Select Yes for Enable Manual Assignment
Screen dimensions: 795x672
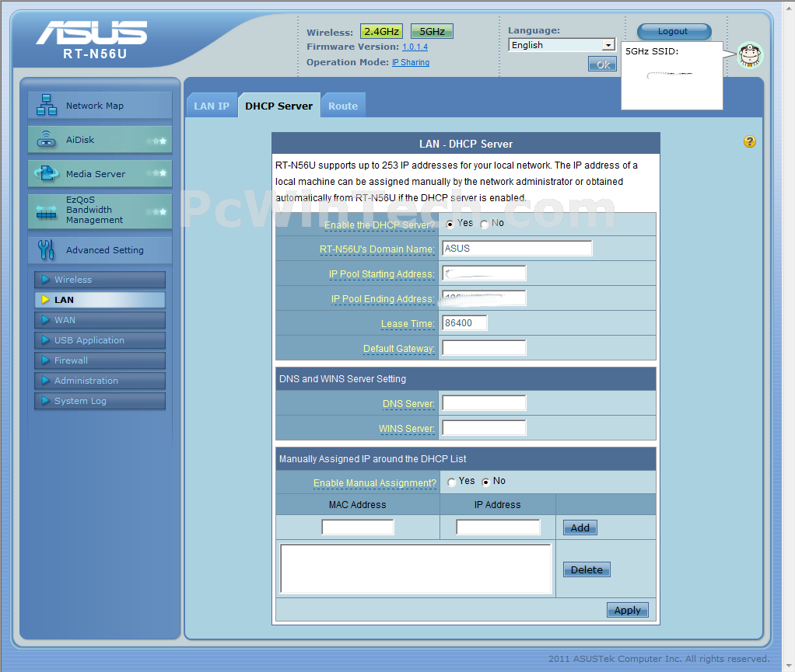pos(452,482)
